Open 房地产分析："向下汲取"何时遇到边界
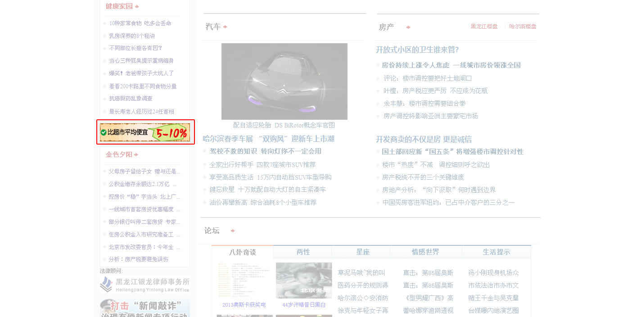This screenshot has height=317, width=632. [439, 190]
